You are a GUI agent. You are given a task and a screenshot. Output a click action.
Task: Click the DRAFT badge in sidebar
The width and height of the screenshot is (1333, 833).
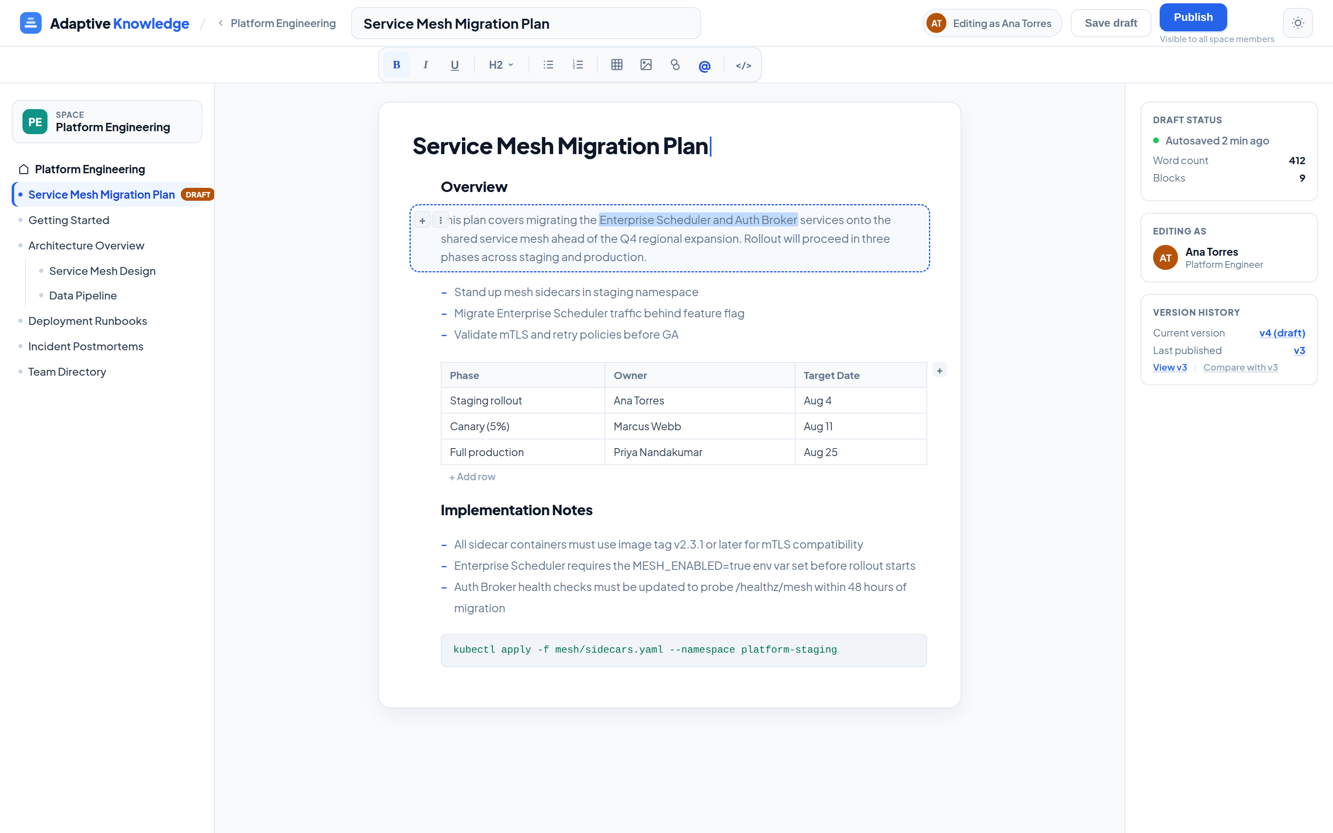point(198,195)
